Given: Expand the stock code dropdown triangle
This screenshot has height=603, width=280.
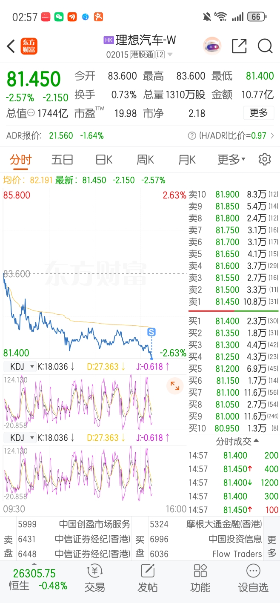Looking at the screenshot, I should 170,55.
